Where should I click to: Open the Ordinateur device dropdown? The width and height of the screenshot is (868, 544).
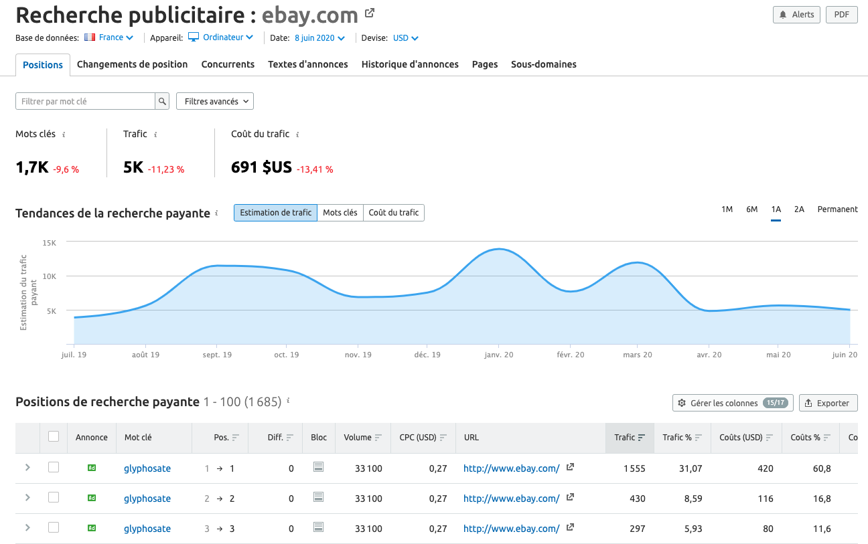pos(220,38)
